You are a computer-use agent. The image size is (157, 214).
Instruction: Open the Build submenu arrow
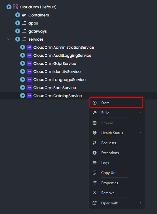click(140, 113)
